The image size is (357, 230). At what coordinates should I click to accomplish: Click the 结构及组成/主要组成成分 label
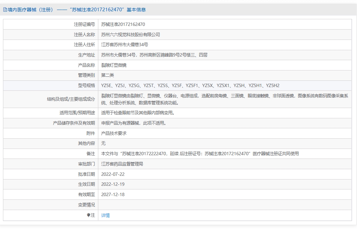tap(71, 99)
